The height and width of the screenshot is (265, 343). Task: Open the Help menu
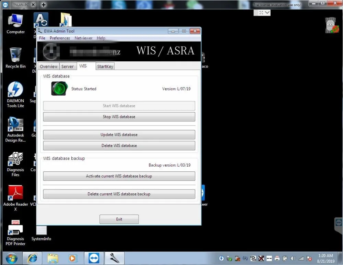coord(101,38)
